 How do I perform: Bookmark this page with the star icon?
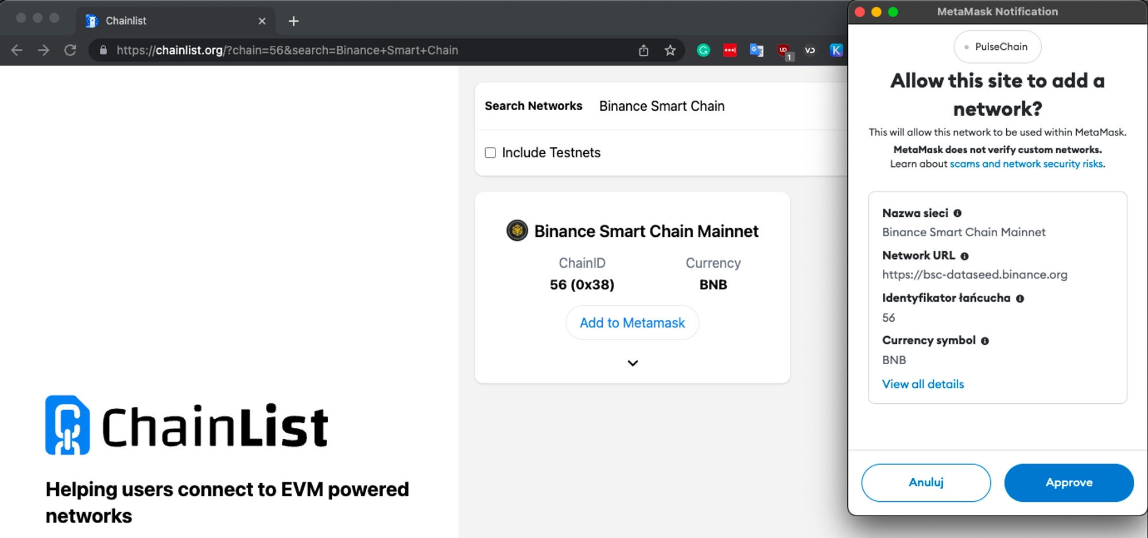(x=670, y=50)
